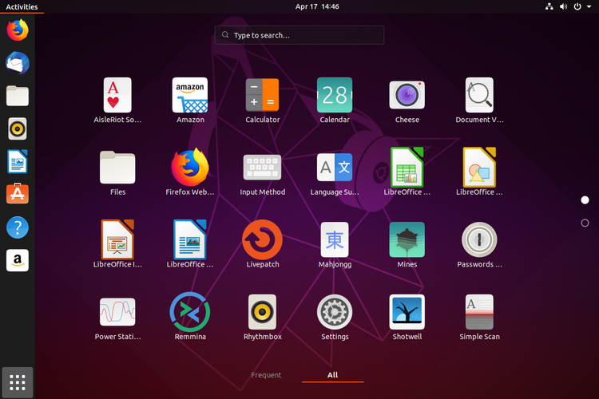Click the Show Applications grid button

point(18,382)
